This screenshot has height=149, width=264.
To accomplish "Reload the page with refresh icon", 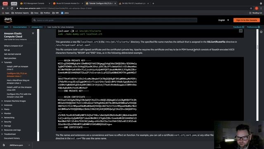I will (12, 8).
